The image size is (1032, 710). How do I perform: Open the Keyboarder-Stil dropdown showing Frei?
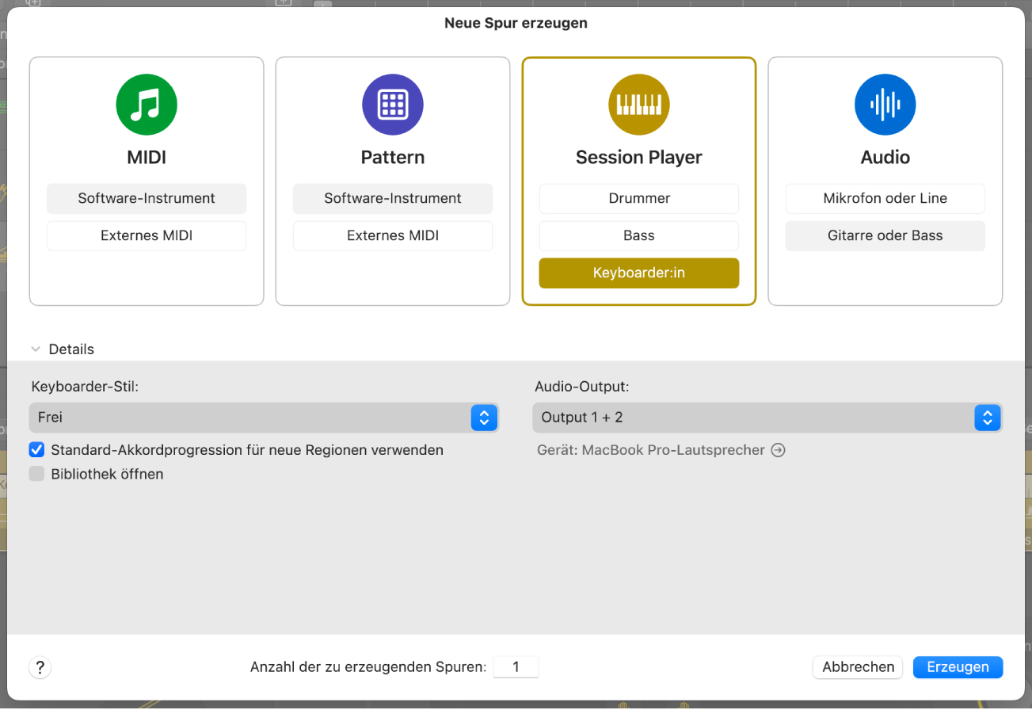pos(484,418)
